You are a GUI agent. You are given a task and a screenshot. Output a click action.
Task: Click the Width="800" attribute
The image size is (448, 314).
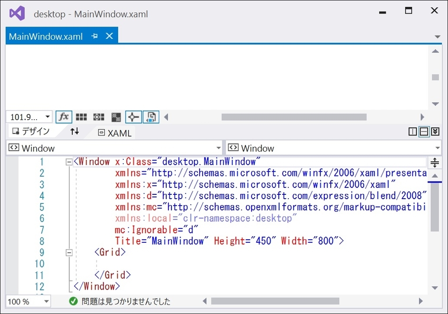[x=310, y=241]
